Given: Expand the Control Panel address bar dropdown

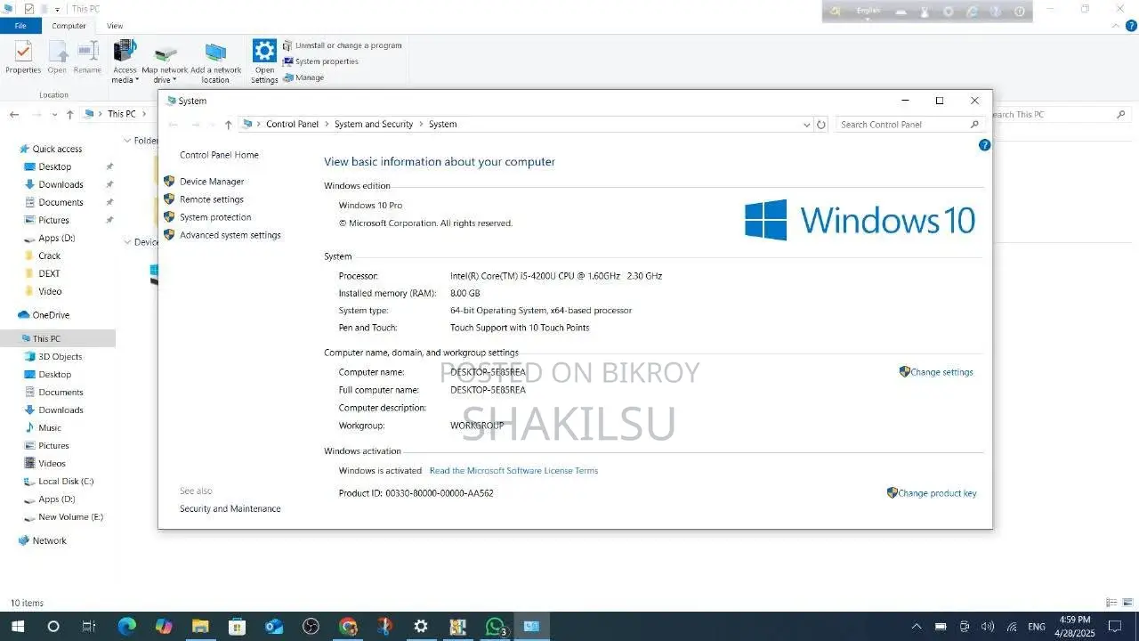Looking at the screenshot, I should pos(807,125).
